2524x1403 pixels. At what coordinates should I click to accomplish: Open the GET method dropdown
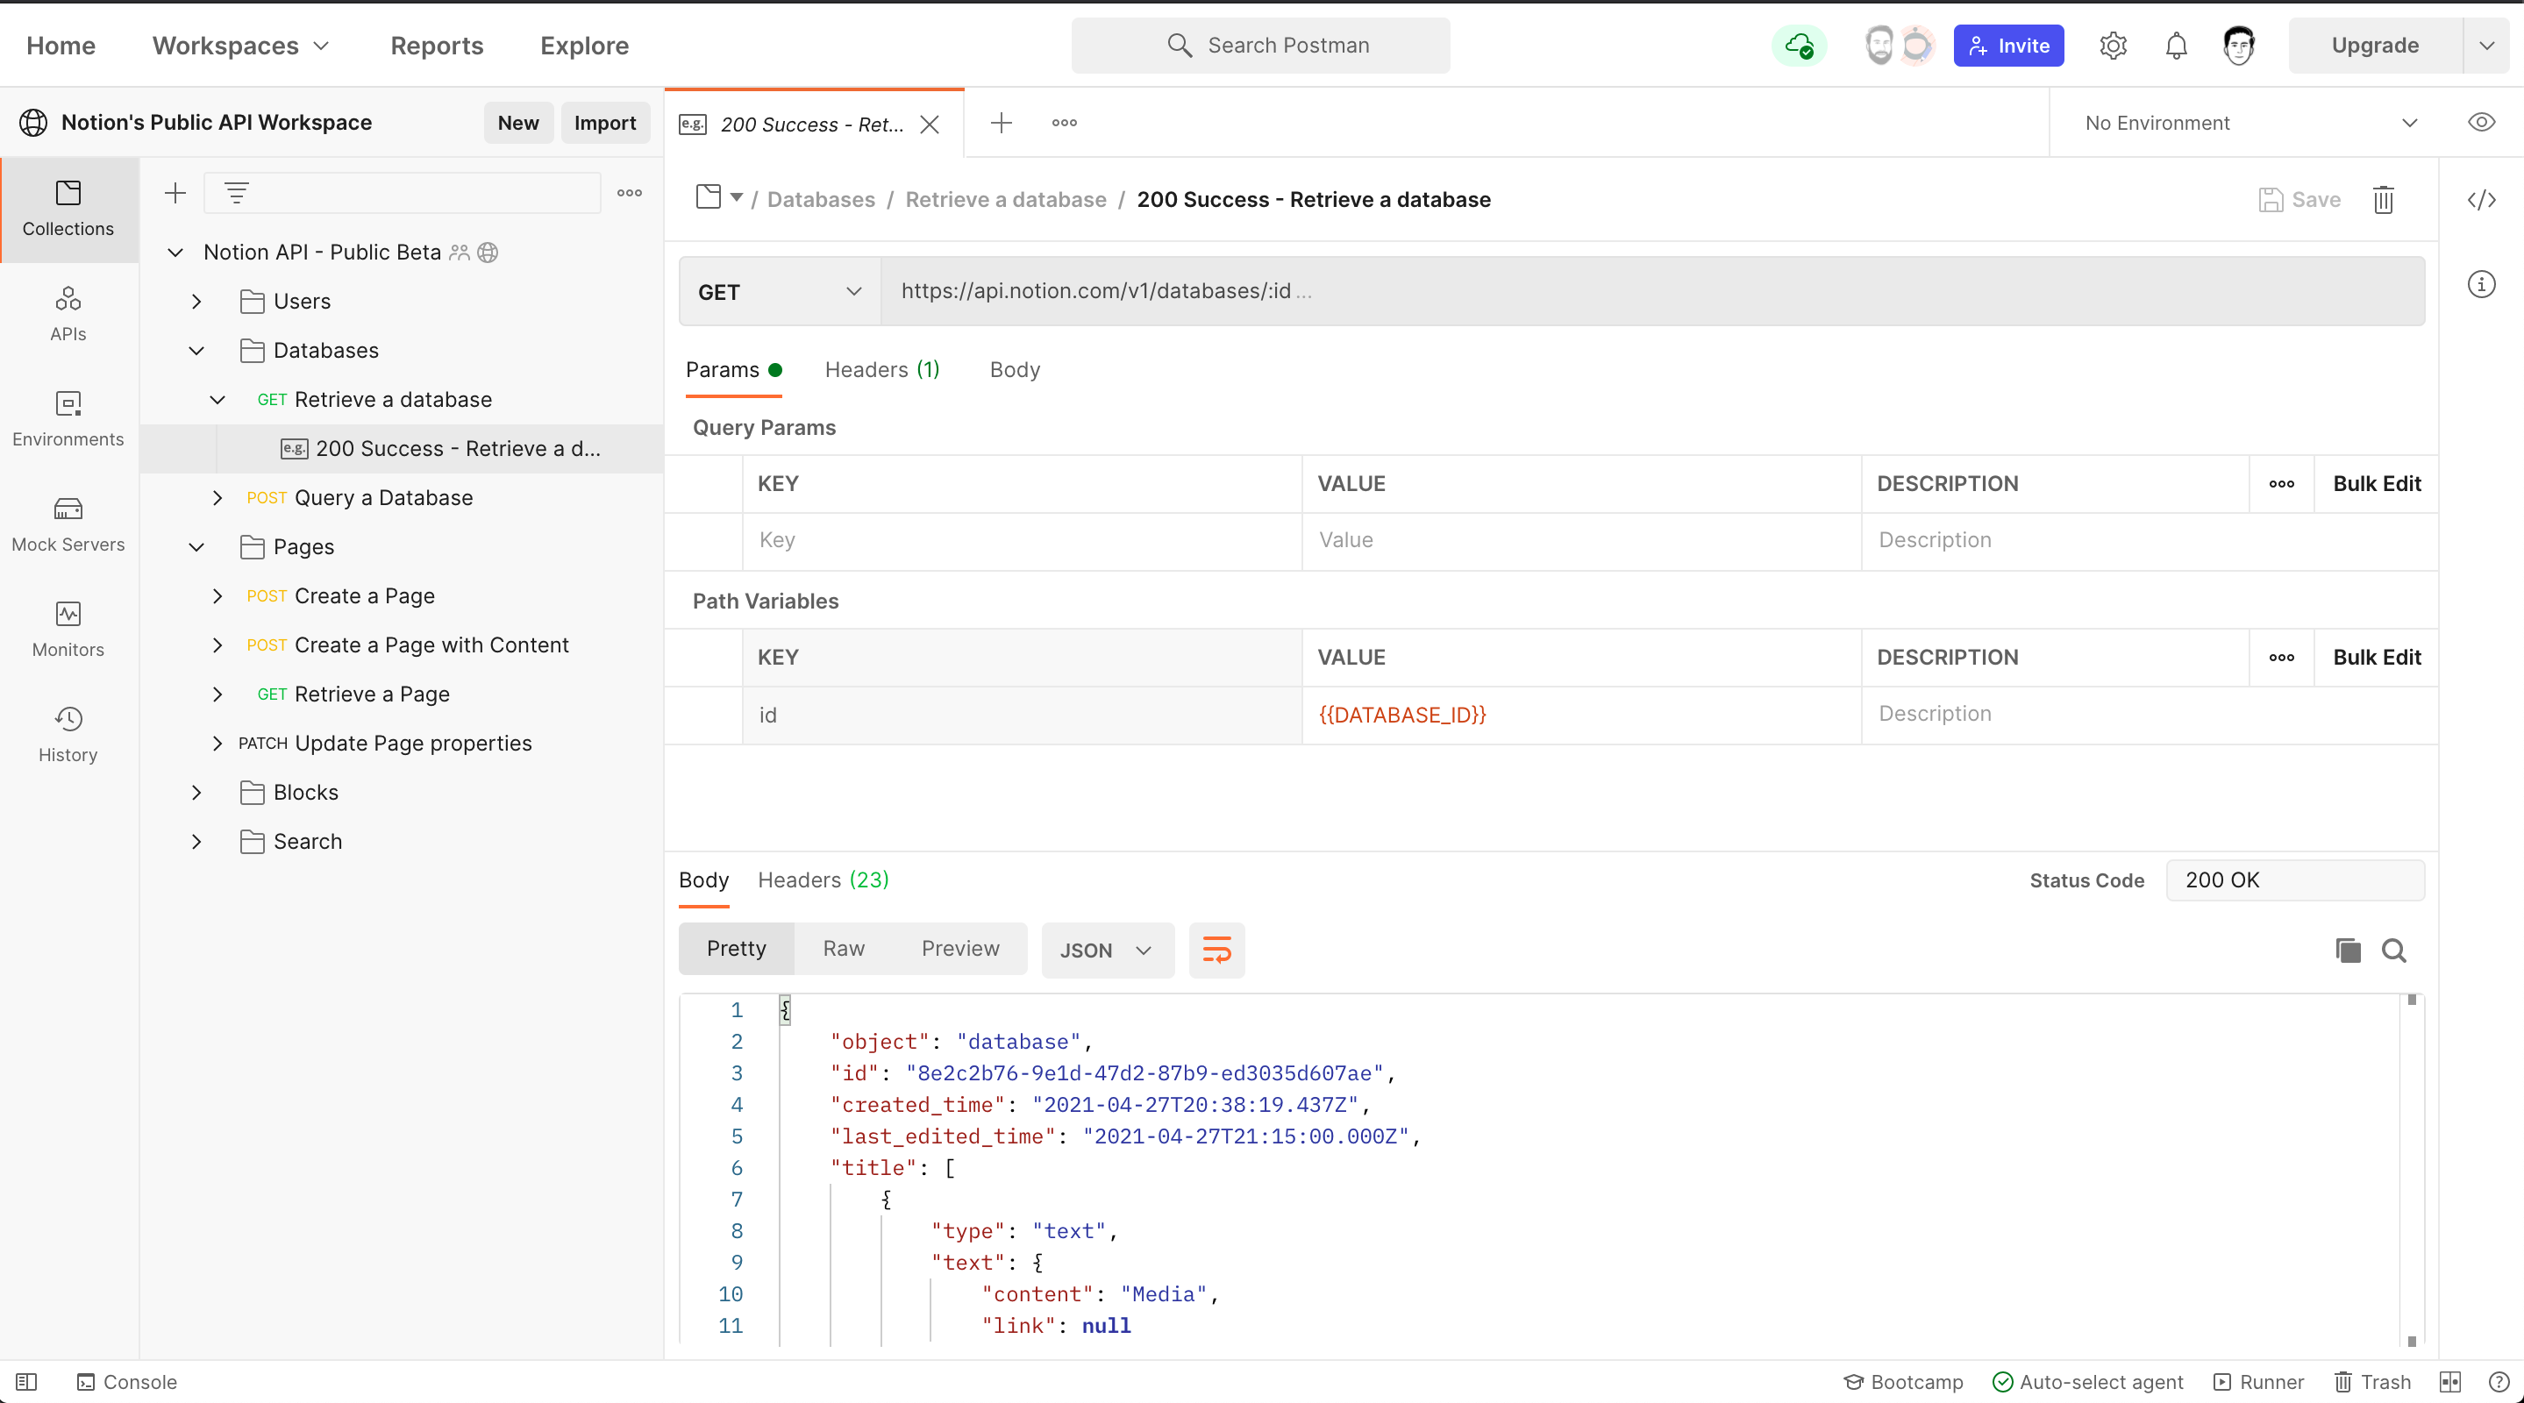pyautogui.click(x=780, y=291)
